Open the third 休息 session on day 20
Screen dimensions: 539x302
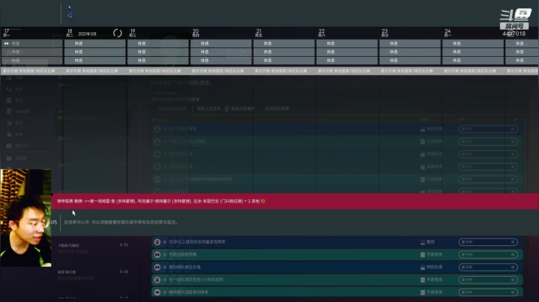click(221, 61)
